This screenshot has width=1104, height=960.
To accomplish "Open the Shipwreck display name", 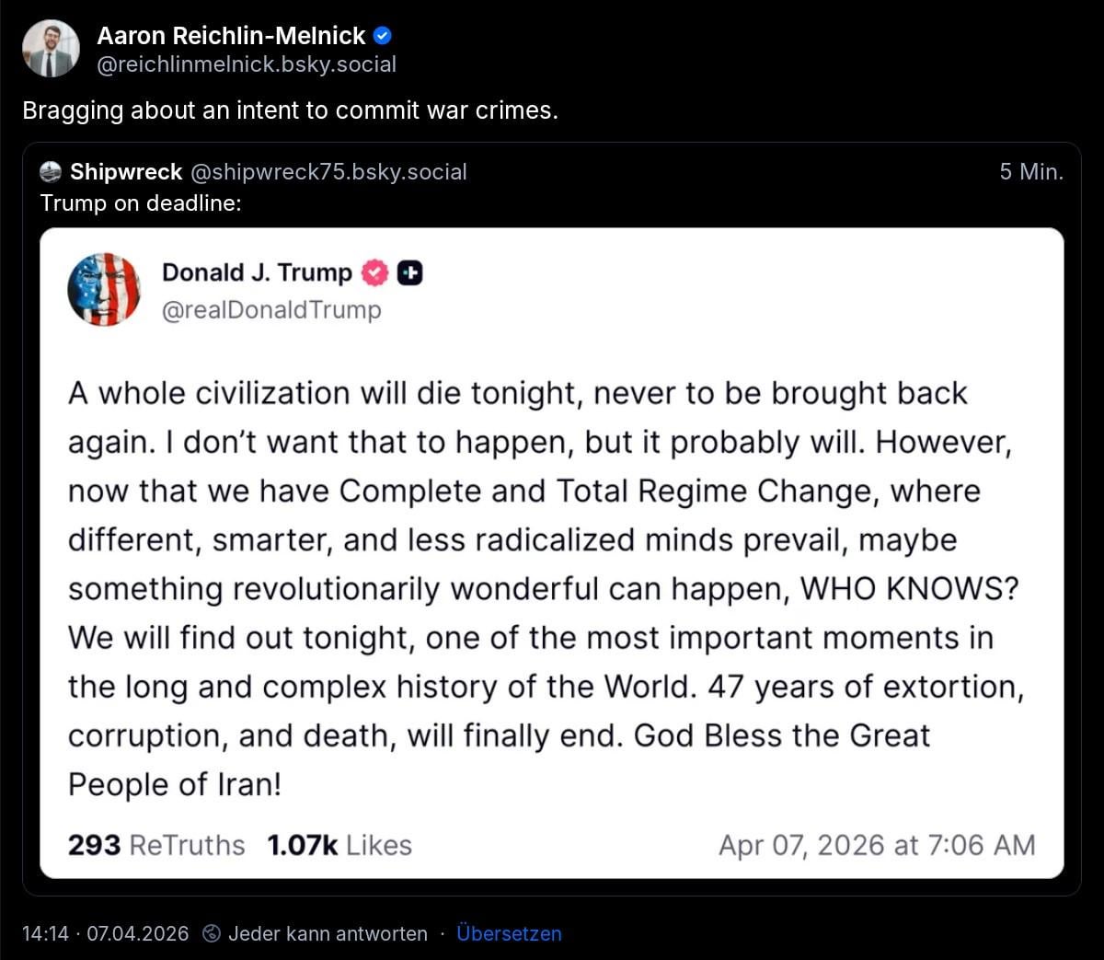I will click(126, 172).
